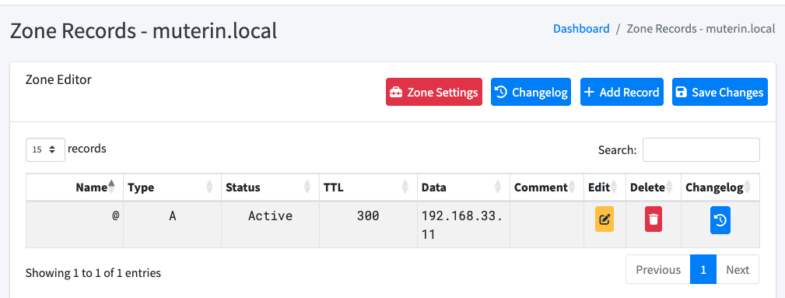This screenshot has width=785, height=298.
Task: Open the blue record changelog history icon
Action: (x=720, y=220)
